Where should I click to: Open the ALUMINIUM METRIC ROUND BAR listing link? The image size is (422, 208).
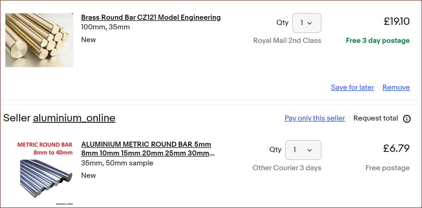(148, 149)
